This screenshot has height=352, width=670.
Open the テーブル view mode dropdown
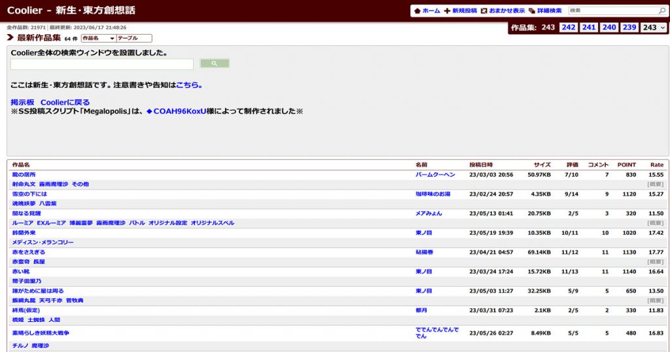click(x=133, y=39)
